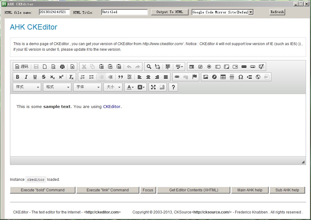The image size is (311, 220).
Task: Click Maximize editor icon
Action: [153, 87]
